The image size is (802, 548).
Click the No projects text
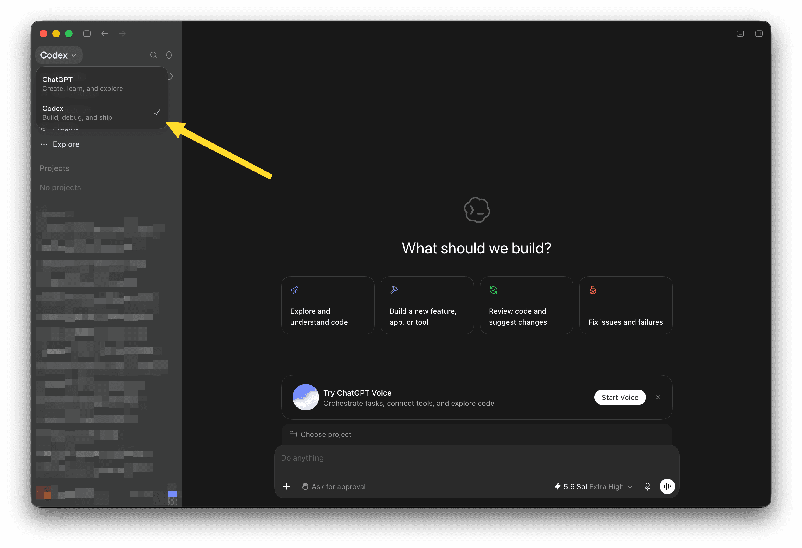tap(60, 188)
